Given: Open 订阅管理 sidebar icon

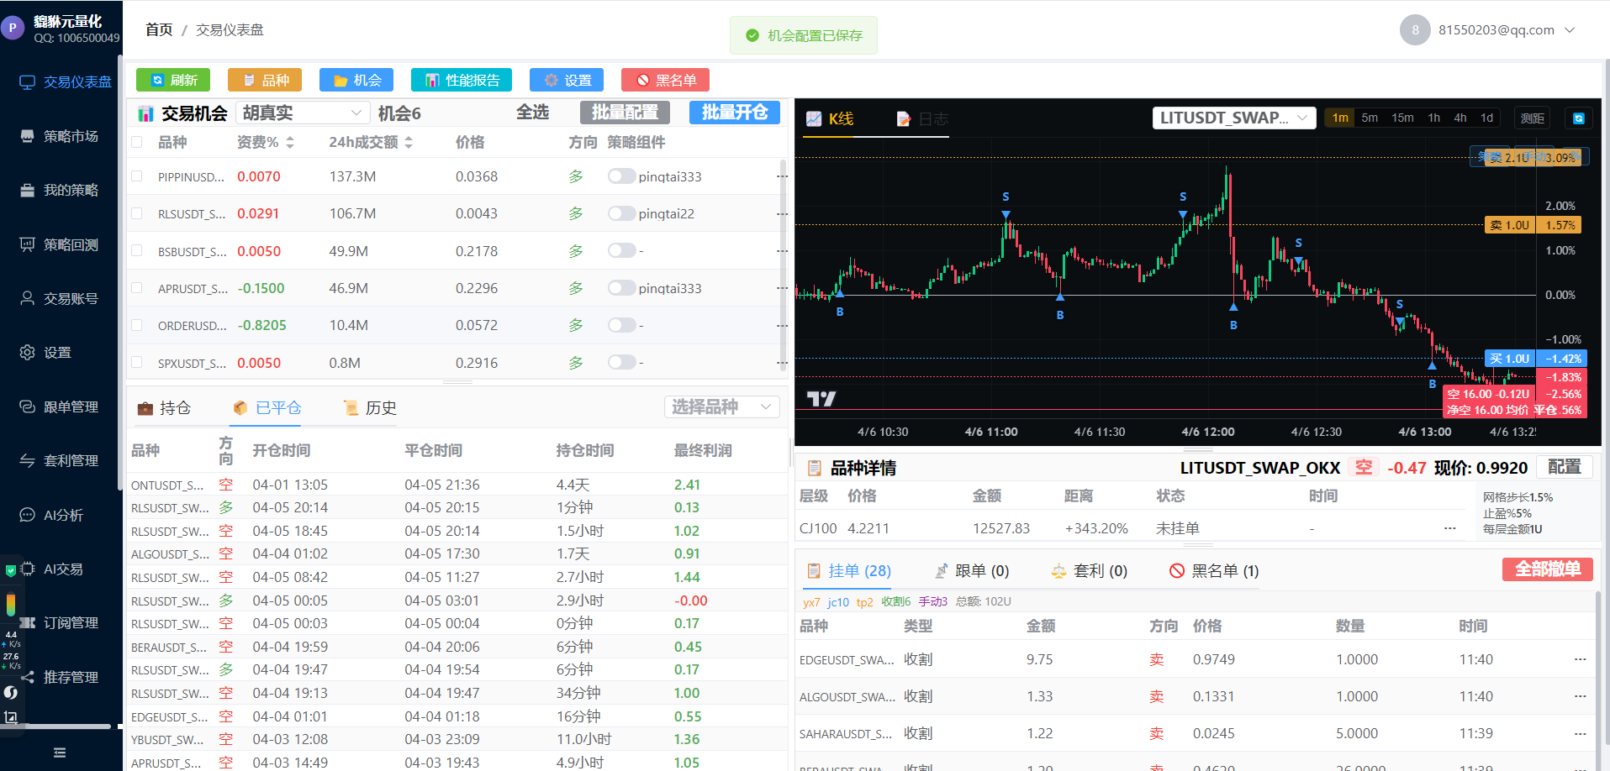Looking at the screenshot, I should tap(27, 622).
